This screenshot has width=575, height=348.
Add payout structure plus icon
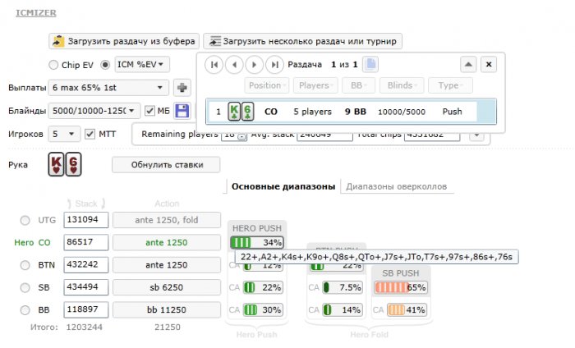(x=182, y=88)
